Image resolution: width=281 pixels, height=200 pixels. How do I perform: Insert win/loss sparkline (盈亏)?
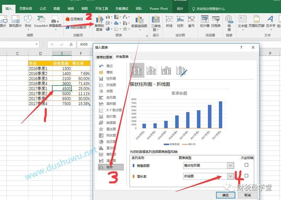click(192, 21)
